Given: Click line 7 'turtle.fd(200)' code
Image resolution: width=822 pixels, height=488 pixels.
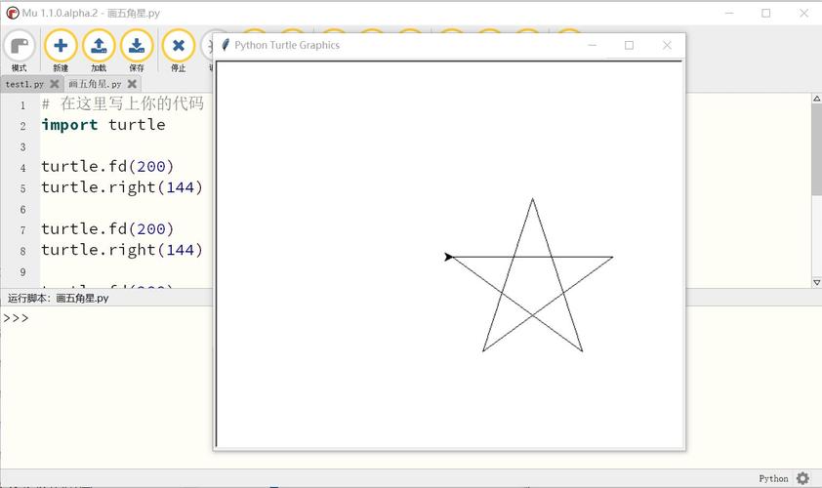Looking at the screenshot, I should [x=107, y=228].
